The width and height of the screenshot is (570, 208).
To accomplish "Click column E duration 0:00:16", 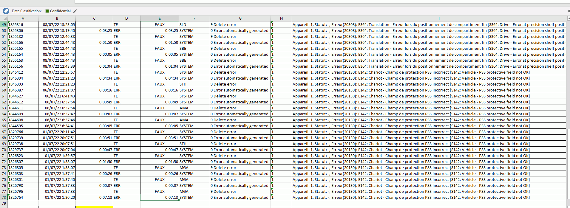I will point(160,90).
